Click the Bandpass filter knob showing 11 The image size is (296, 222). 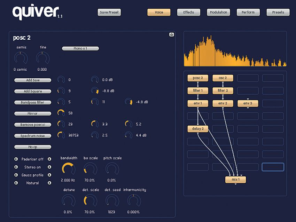point(95,102)
